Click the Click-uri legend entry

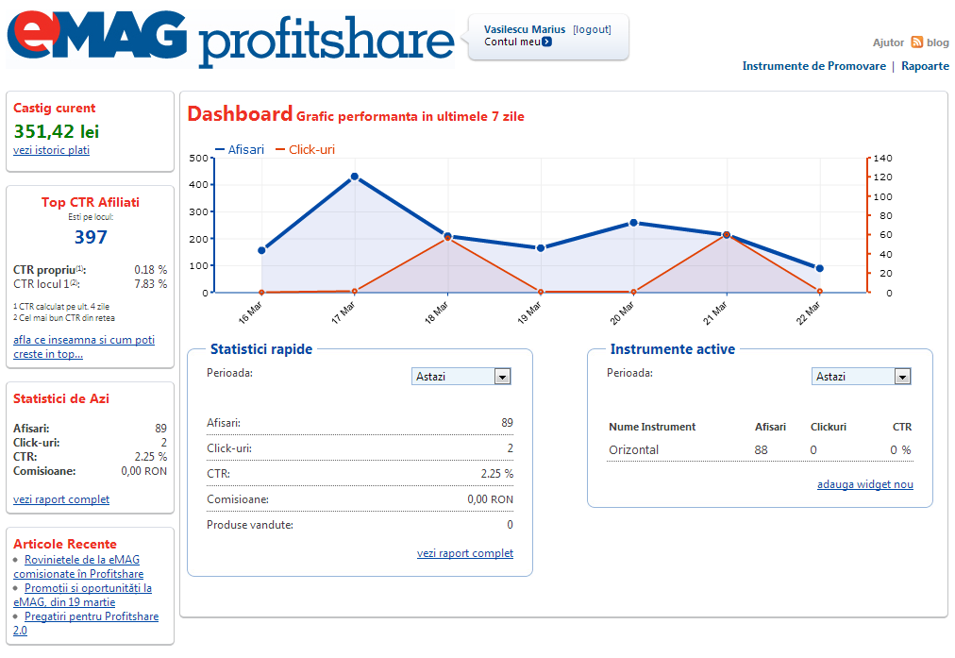click(x=305, y=149)
